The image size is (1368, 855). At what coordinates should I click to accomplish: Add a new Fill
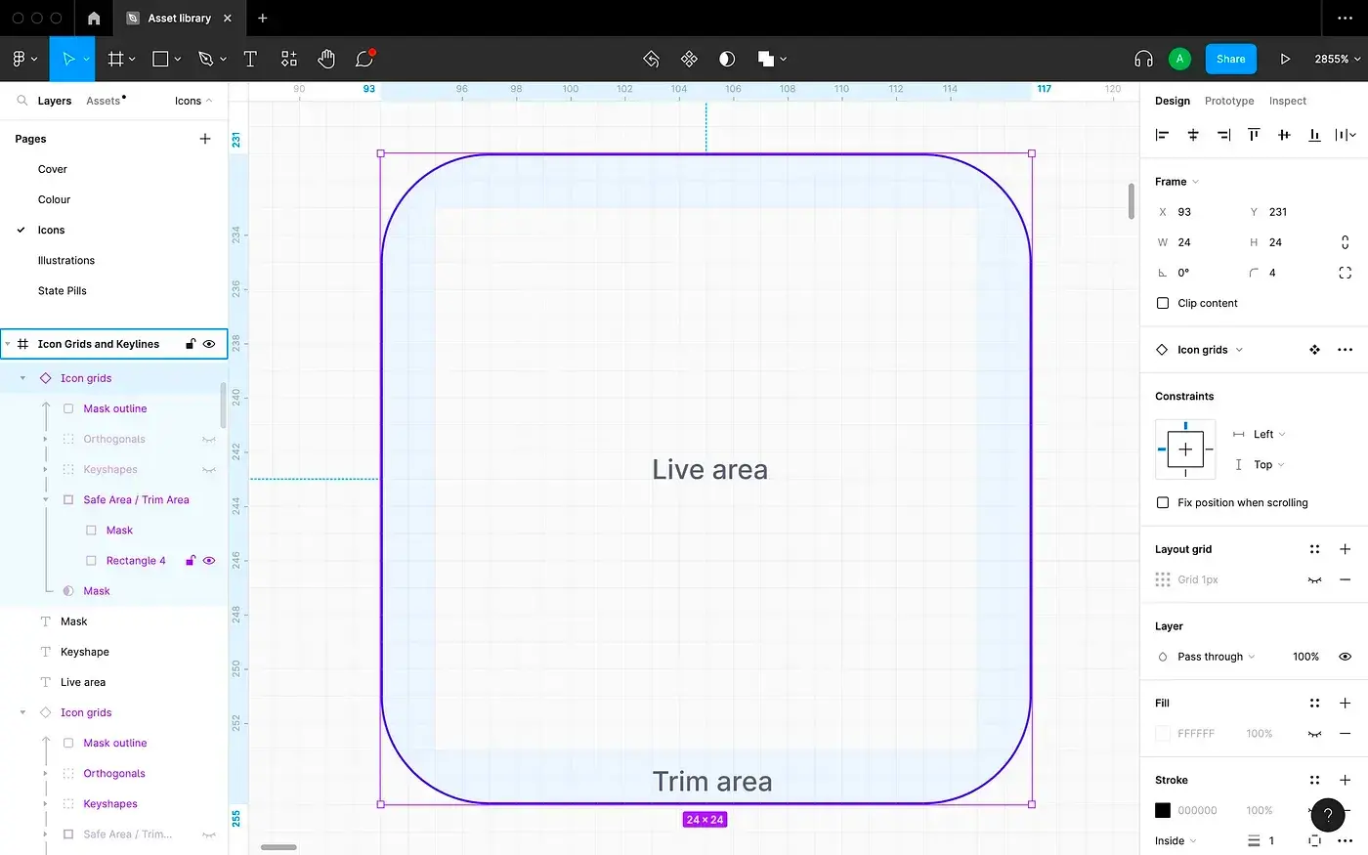tap(1345, 703)
